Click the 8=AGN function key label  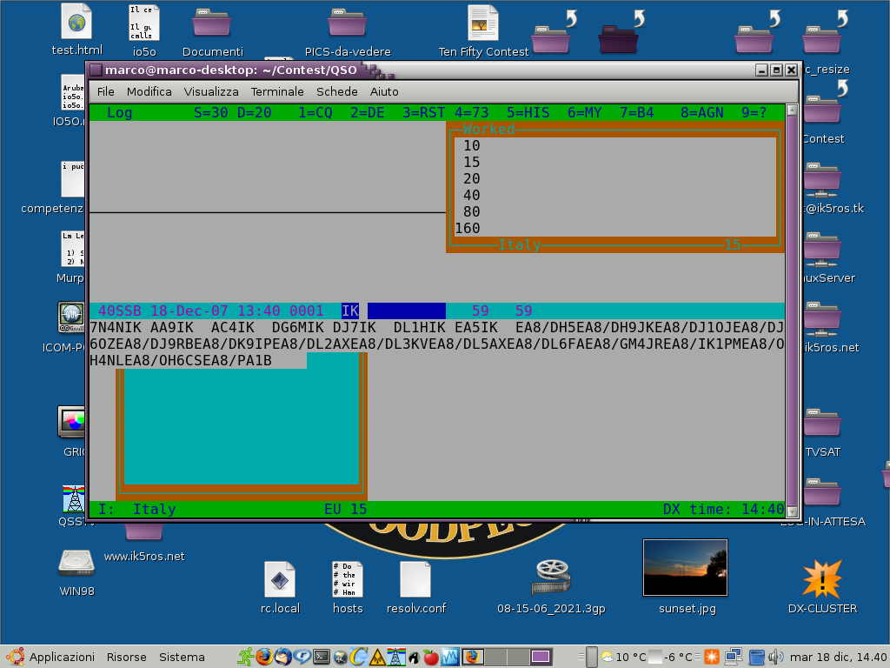(x=701, y=112)
